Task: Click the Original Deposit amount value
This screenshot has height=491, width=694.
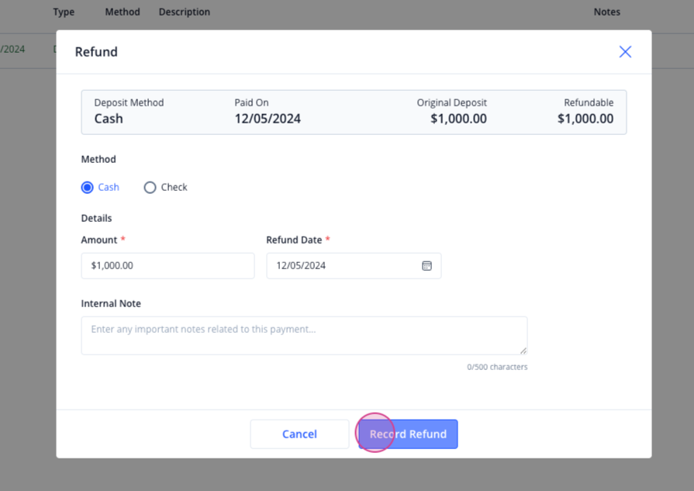Action: (x=458, y=119)
